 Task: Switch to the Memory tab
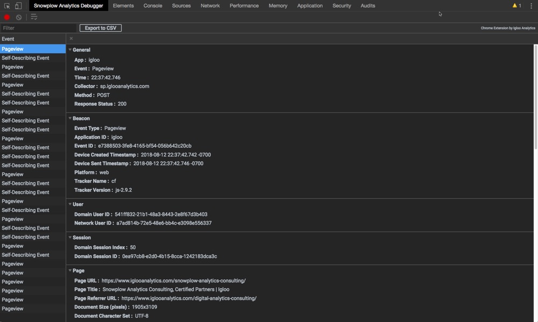coord(278,5)
